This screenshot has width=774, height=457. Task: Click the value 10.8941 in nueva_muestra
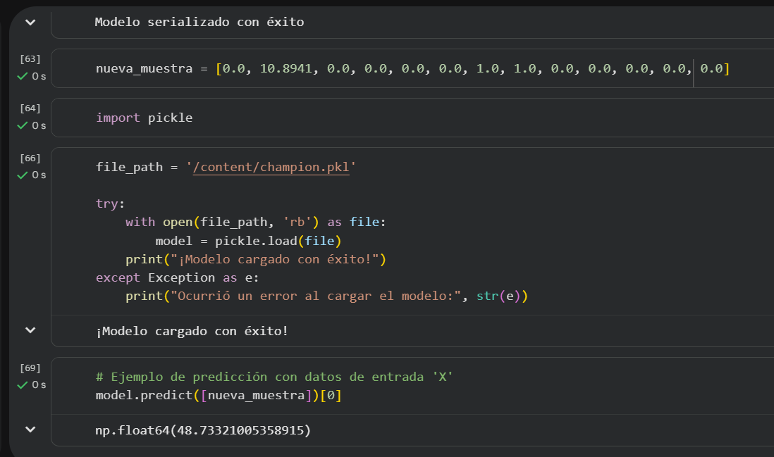(x=285, y=68)
